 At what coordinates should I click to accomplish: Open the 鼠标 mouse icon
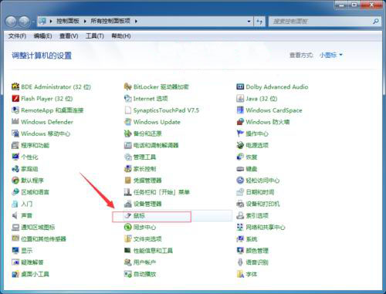127,215
